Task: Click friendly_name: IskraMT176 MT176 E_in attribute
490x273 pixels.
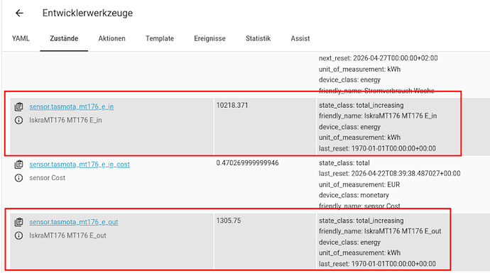Action: click(x=378, y=116)
